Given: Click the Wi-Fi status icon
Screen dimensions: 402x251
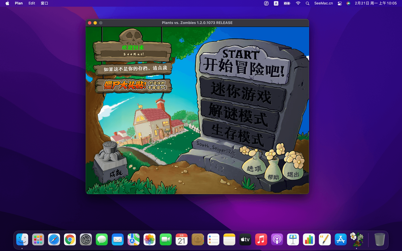Looking at the screenshot, I should [298, 3].
